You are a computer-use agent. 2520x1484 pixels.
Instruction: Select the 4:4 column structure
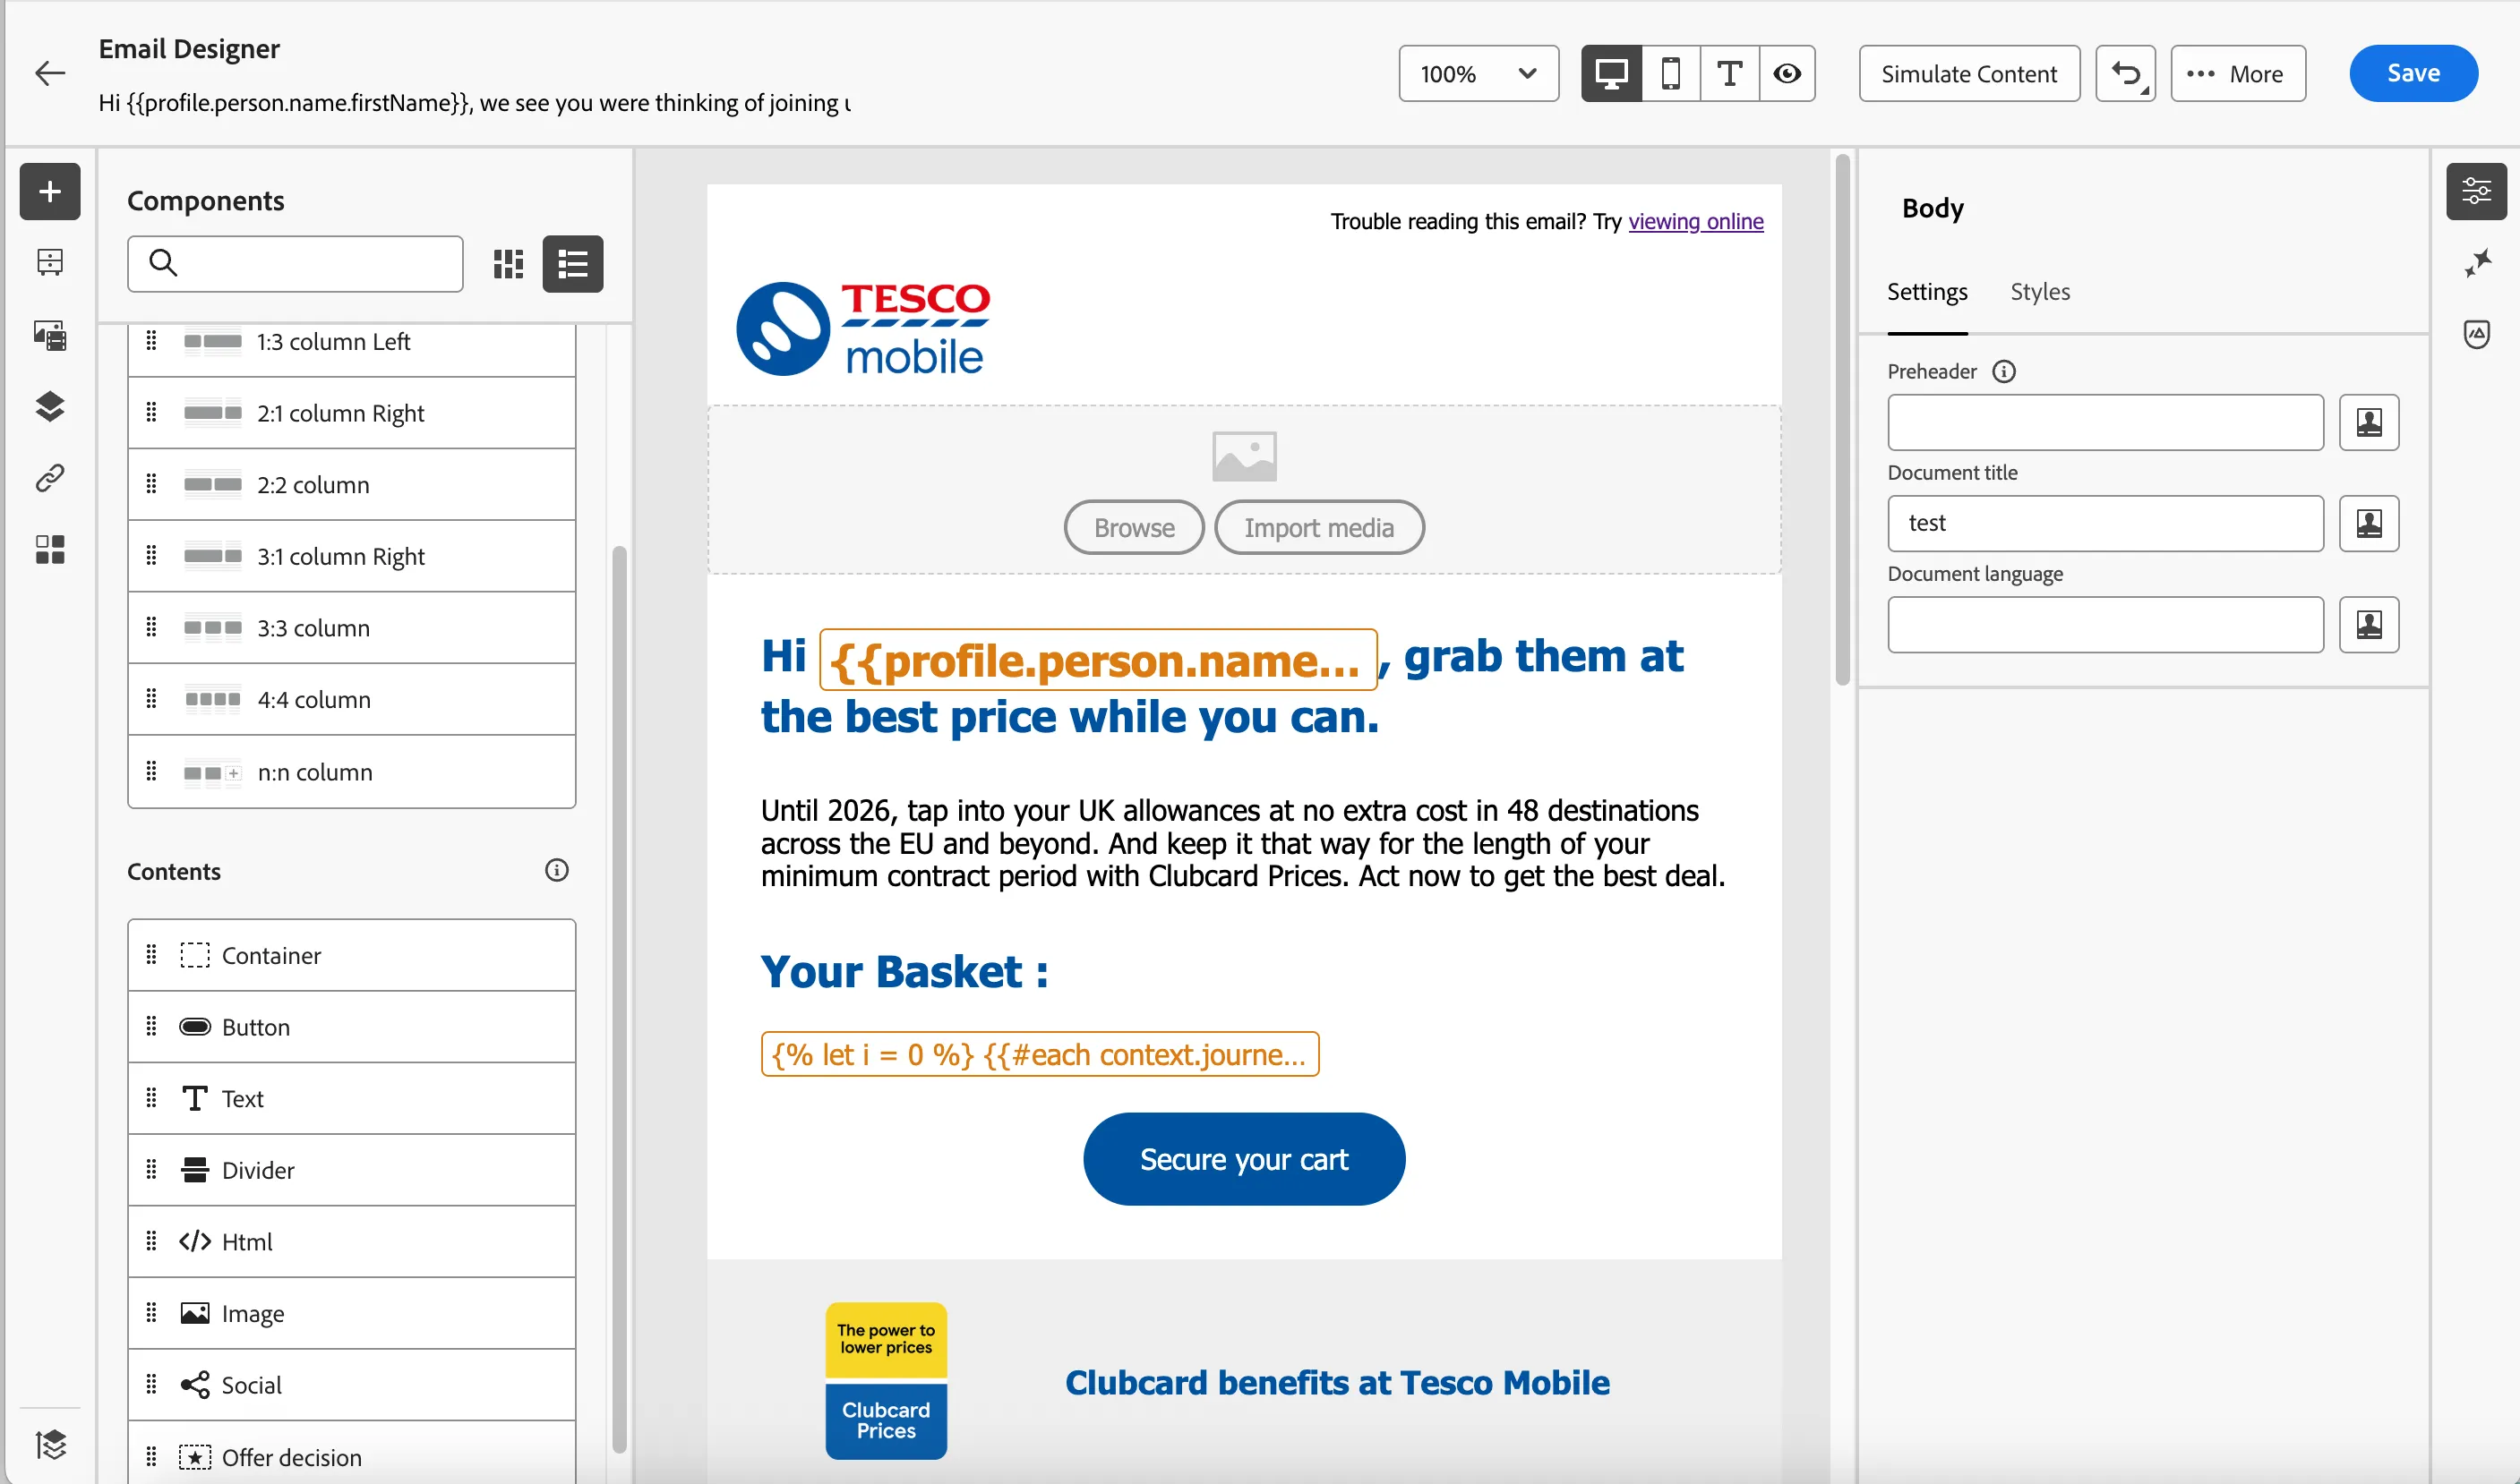(351, 700)
